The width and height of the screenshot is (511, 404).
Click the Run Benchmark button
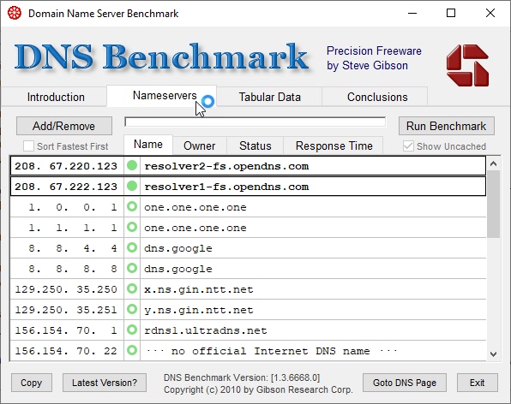446,126
